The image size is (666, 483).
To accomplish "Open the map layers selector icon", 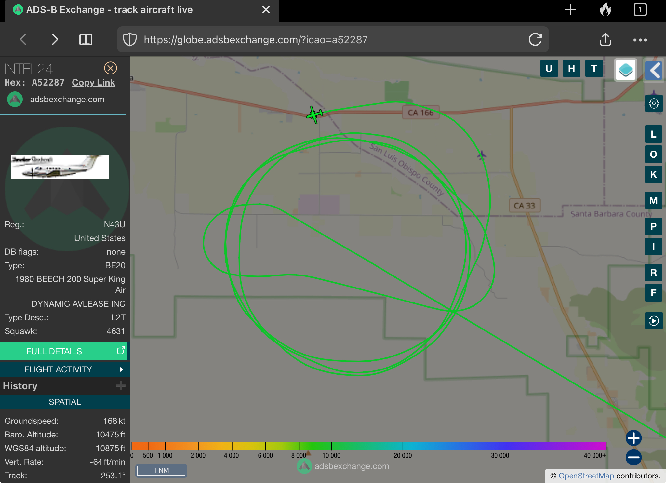I will pyautogui.click(x=625, y=70).
